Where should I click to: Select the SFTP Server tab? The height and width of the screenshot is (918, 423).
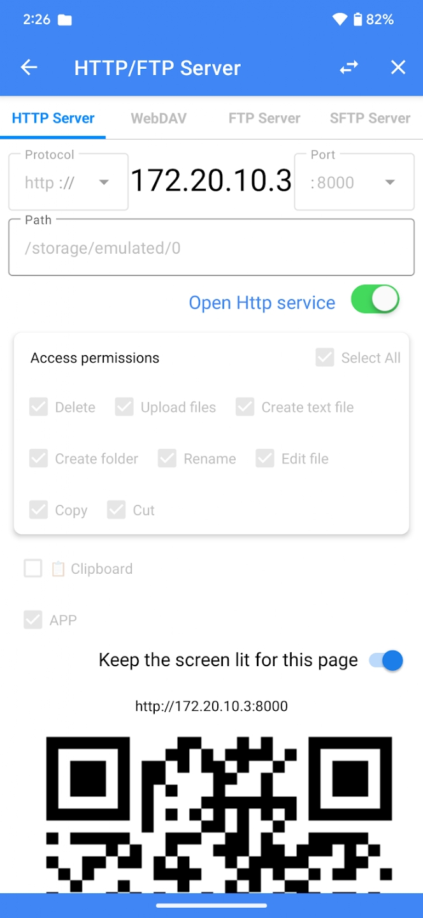pos(370,118)
